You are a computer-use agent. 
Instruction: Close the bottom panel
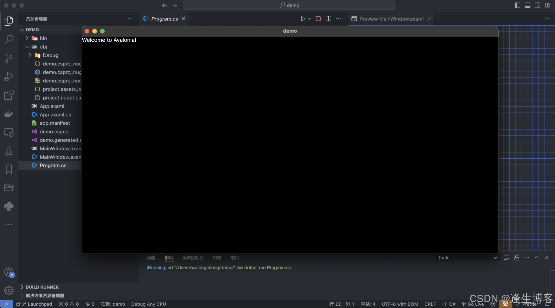click(x=547, y=258)
